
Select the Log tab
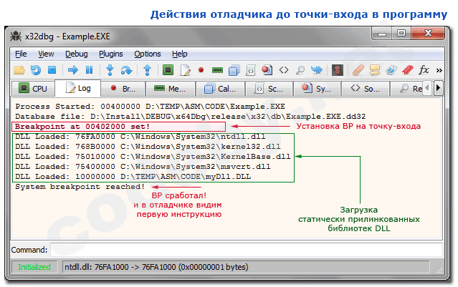(78, 88)
